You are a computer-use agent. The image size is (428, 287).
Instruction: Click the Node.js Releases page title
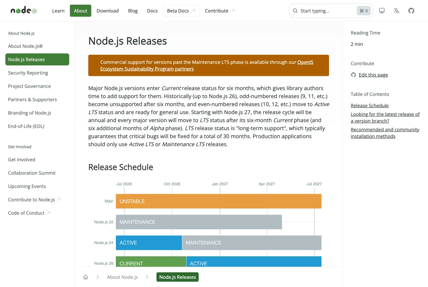(x=128, y=41)
